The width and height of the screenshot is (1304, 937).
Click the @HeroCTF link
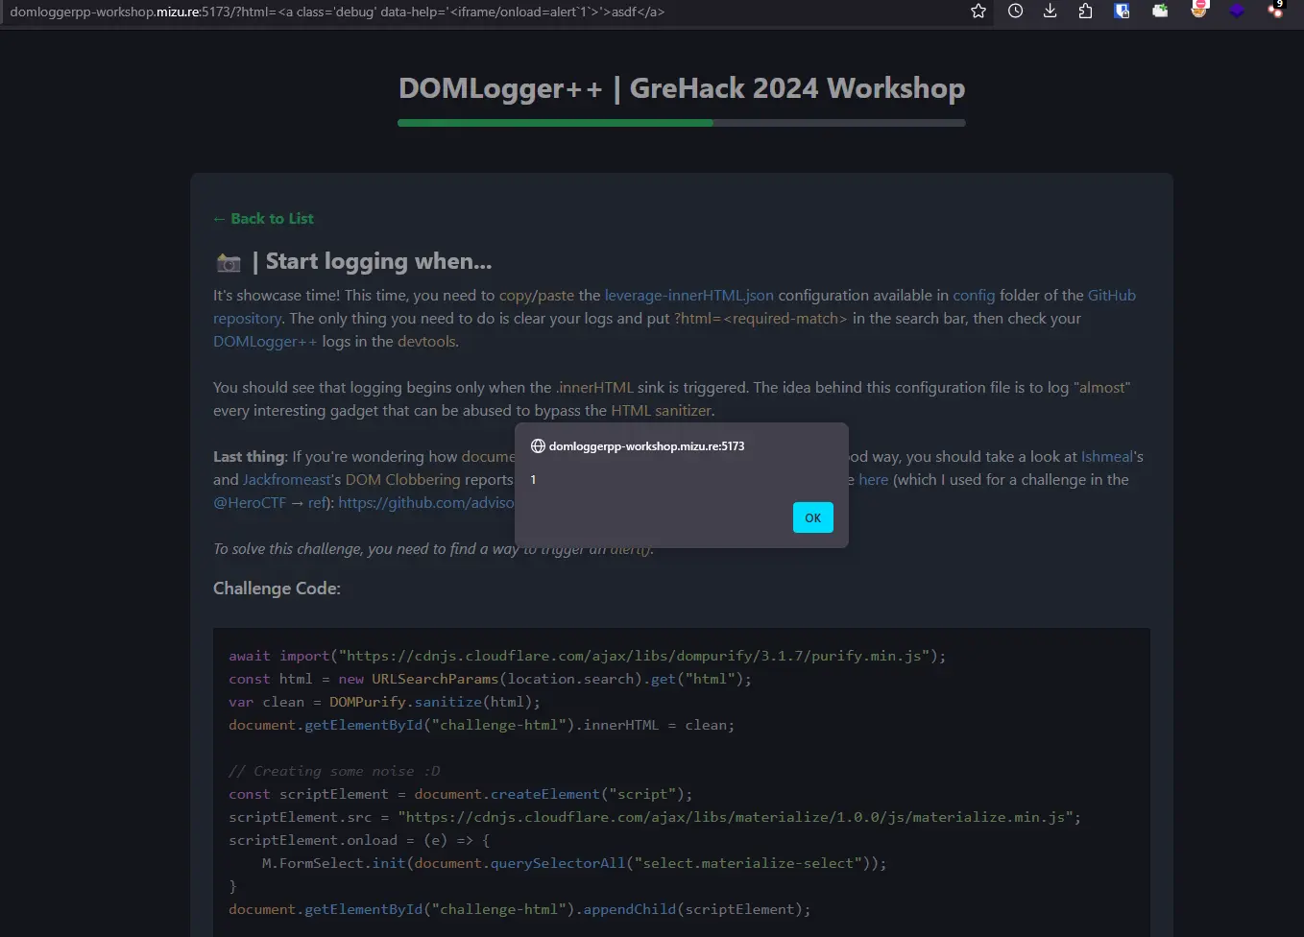tap(250, 503)
